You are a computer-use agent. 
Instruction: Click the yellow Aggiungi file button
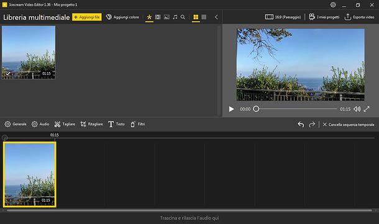point(87,17)
